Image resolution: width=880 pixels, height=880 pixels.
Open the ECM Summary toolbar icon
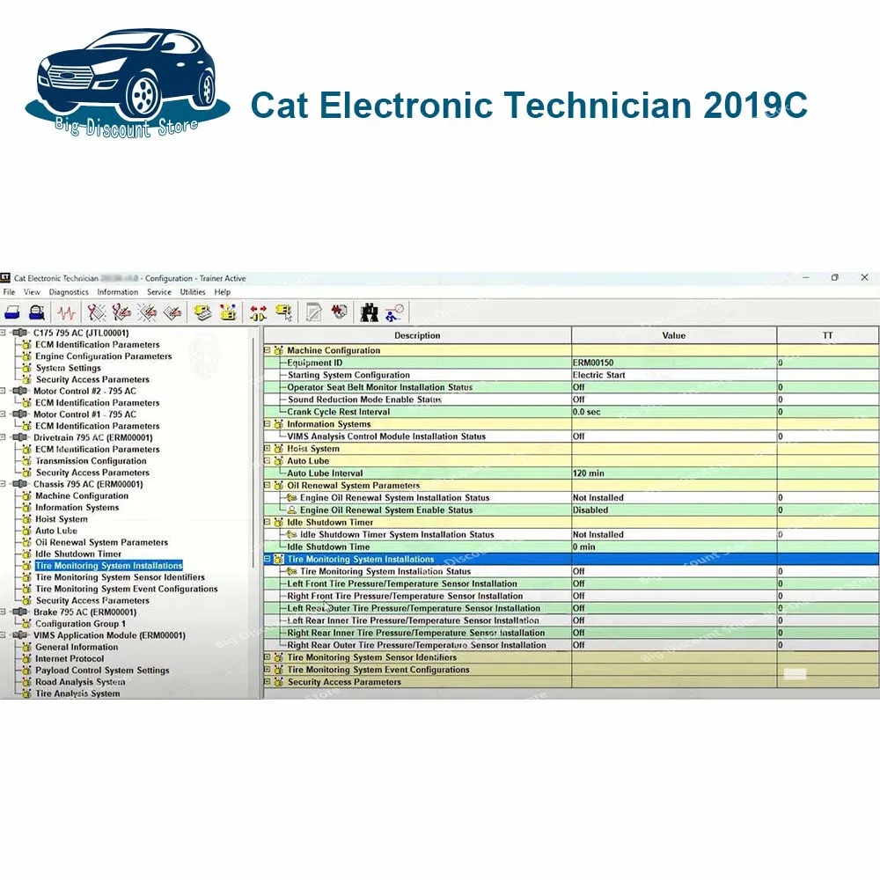202,312
